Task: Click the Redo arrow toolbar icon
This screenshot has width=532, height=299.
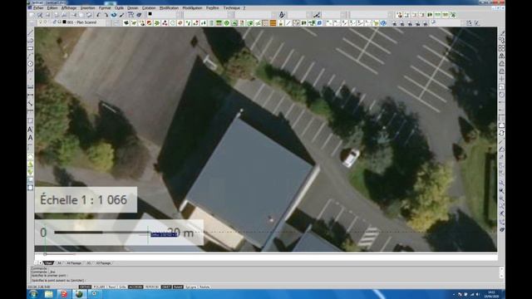Action: click(x=106, y=15)
